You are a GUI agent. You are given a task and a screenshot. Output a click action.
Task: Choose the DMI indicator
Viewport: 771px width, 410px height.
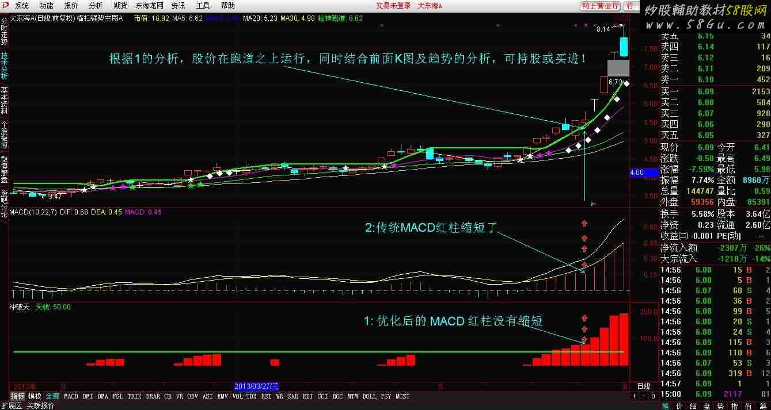click(88, 396)
